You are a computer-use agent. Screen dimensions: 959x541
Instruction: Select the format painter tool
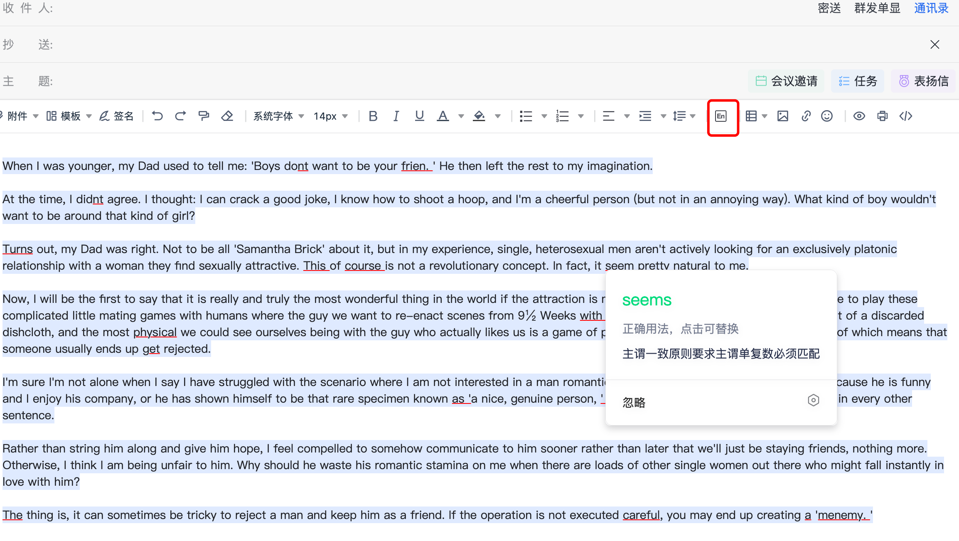click(204, 116)
